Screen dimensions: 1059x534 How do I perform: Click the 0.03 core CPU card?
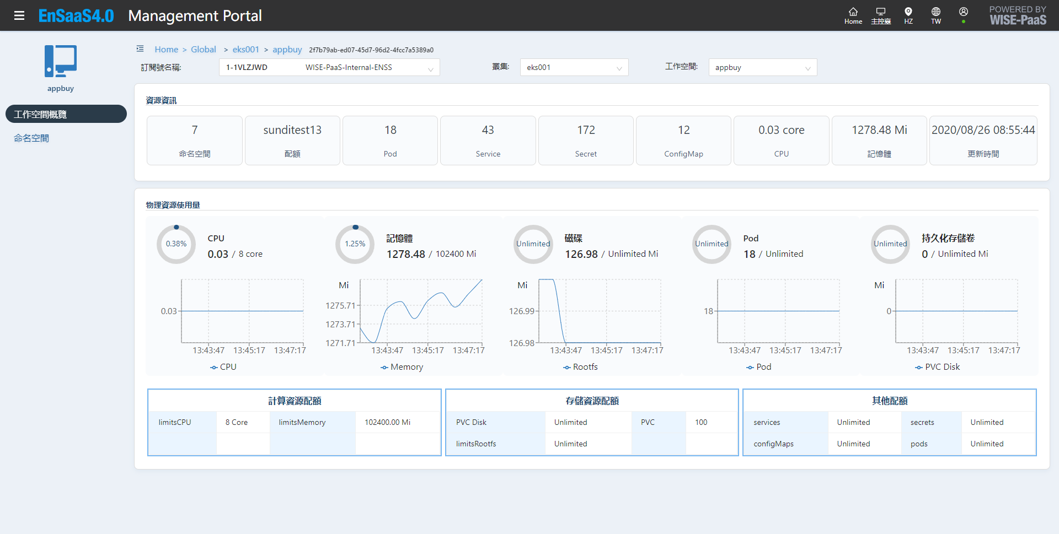click(x=782, y=141)
